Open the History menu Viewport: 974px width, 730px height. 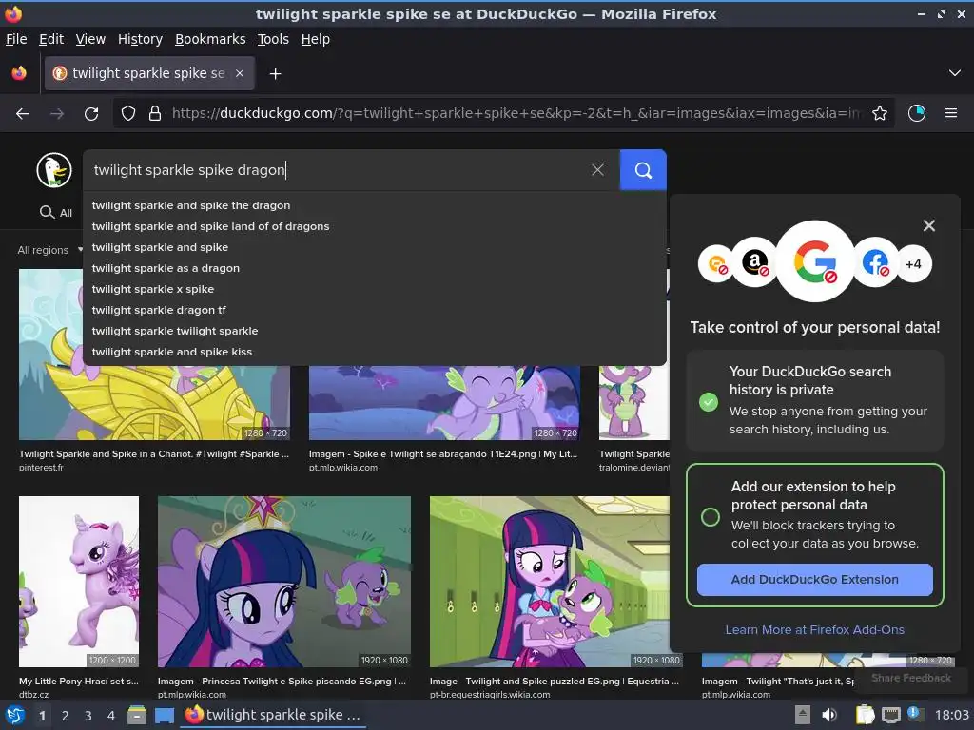point(140,39)
